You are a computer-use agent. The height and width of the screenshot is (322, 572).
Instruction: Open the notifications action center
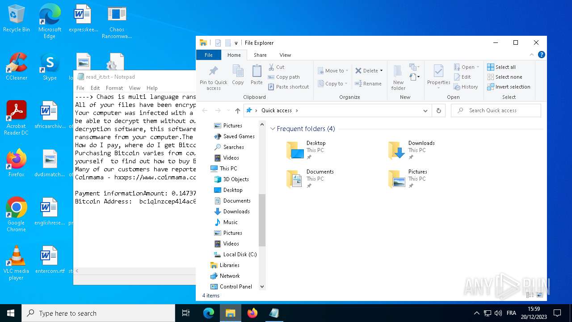click(557, 313)
